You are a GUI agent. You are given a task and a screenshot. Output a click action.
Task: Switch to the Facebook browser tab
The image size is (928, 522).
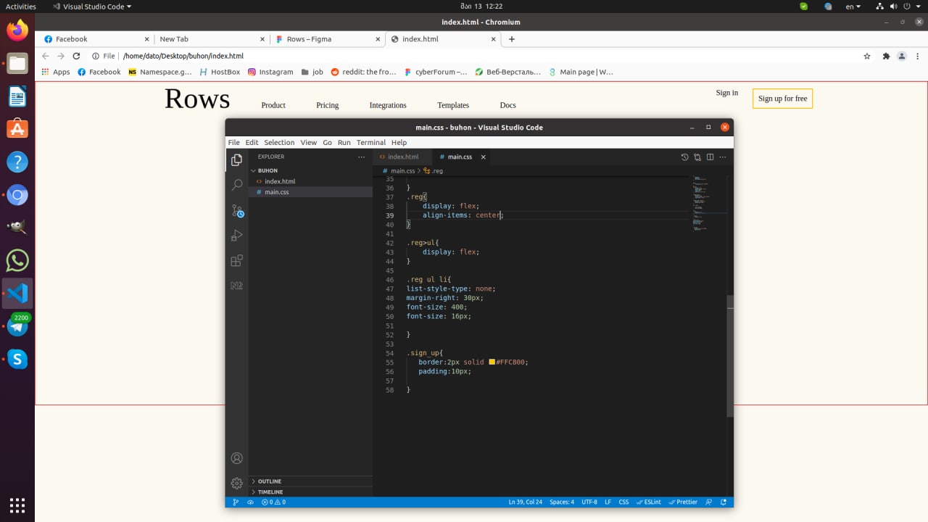click(x=96, y=39)
